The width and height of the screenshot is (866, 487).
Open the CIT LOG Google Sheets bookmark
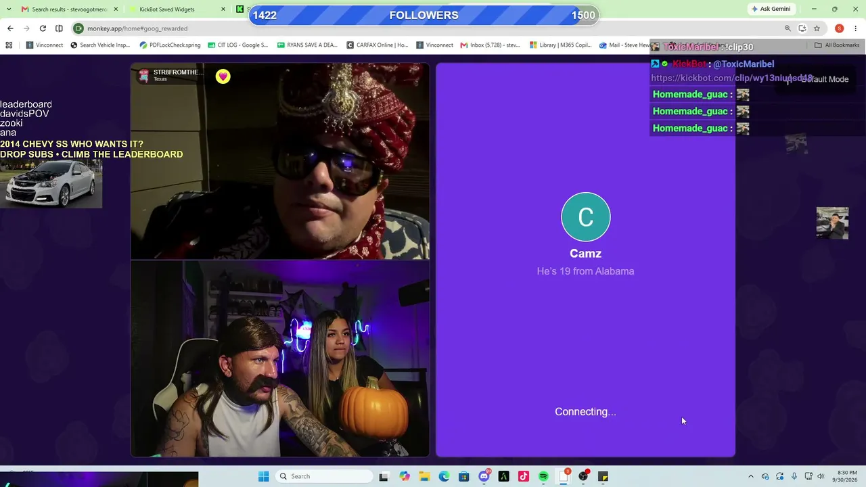pos(238,45)
